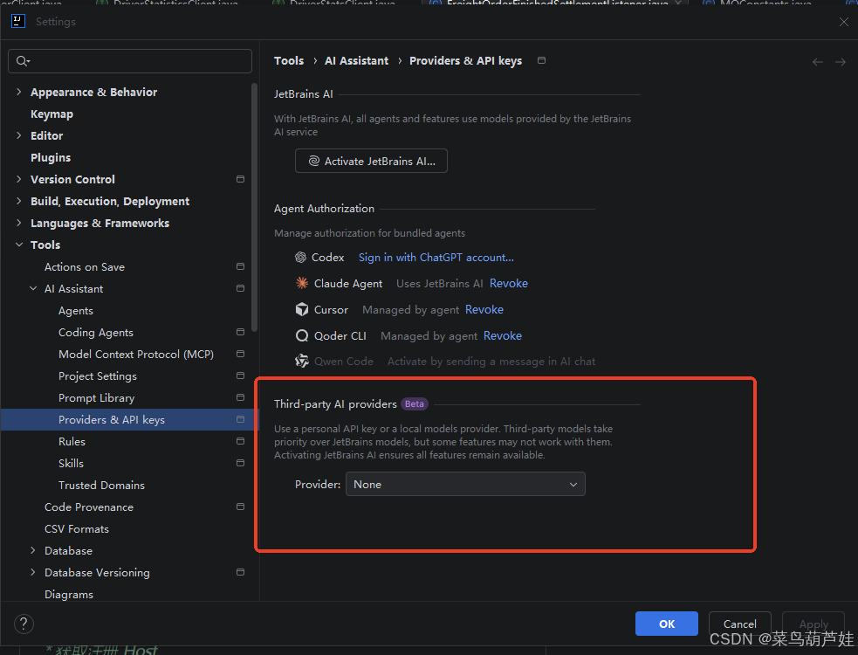Click the Cursor cube icon
Screen dimensions: 858x655
[301, 309]
